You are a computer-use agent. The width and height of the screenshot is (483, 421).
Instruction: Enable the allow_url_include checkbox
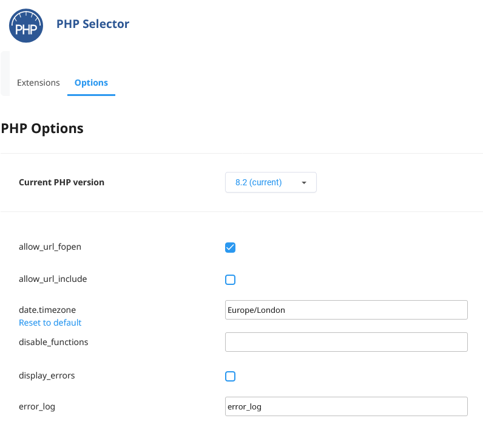click(230, 279)
